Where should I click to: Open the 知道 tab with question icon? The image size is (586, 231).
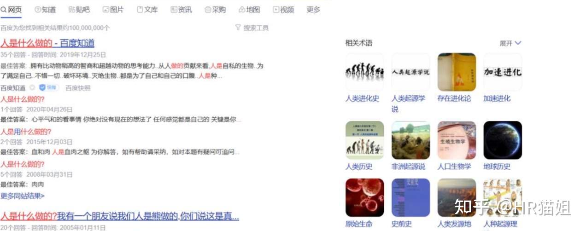[45, 9]
